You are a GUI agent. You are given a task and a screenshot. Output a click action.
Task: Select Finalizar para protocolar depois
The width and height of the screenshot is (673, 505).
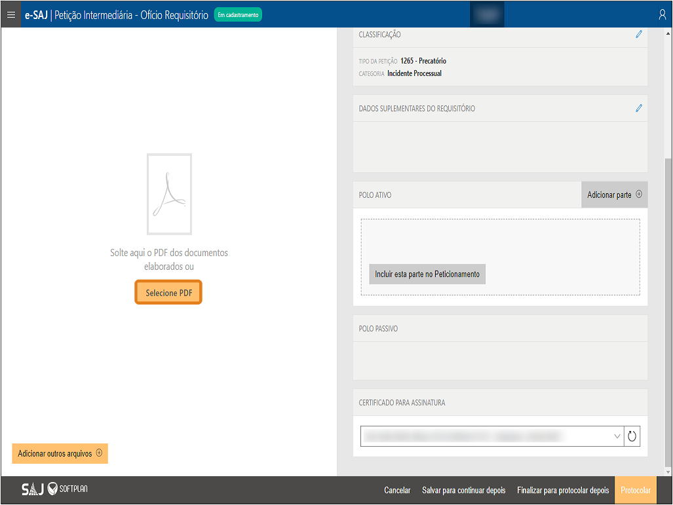click(x=563, y=491)
